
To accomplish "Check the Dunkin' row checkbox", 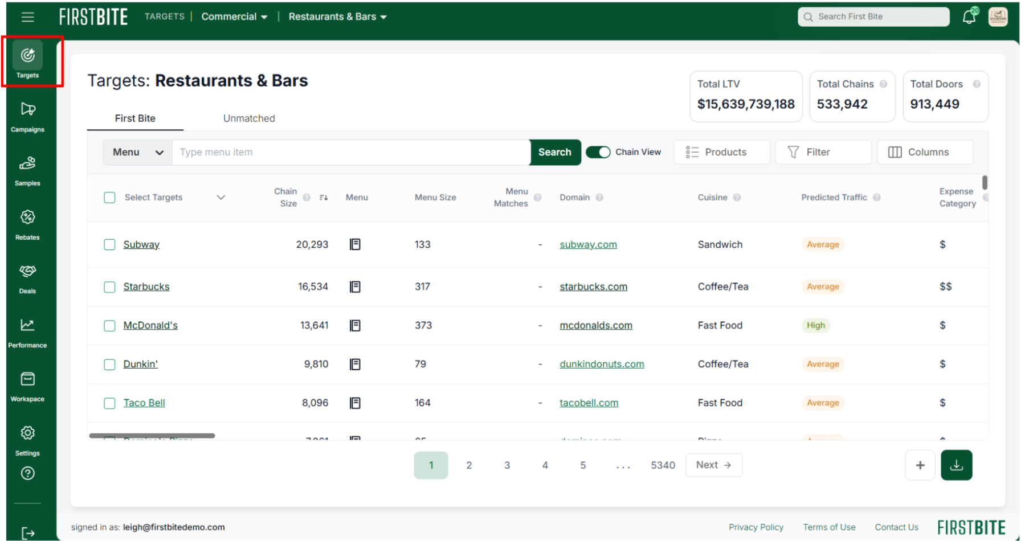I will (x=109, y=364).
